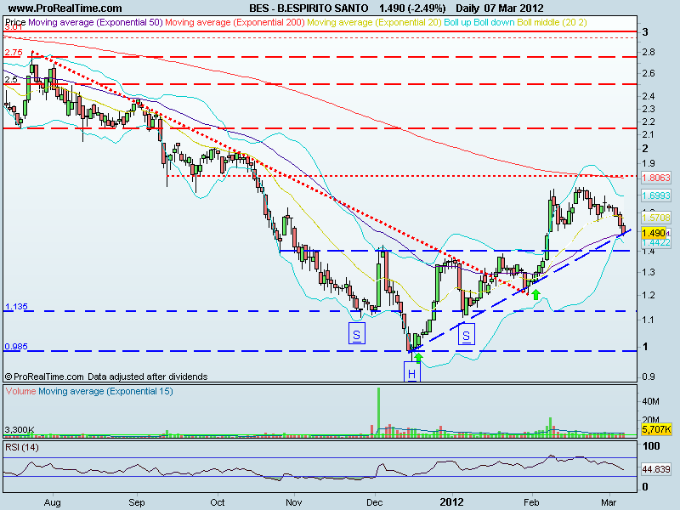
Task: Click Moving average (Exponential 15) volume legend
Action: 105,391
